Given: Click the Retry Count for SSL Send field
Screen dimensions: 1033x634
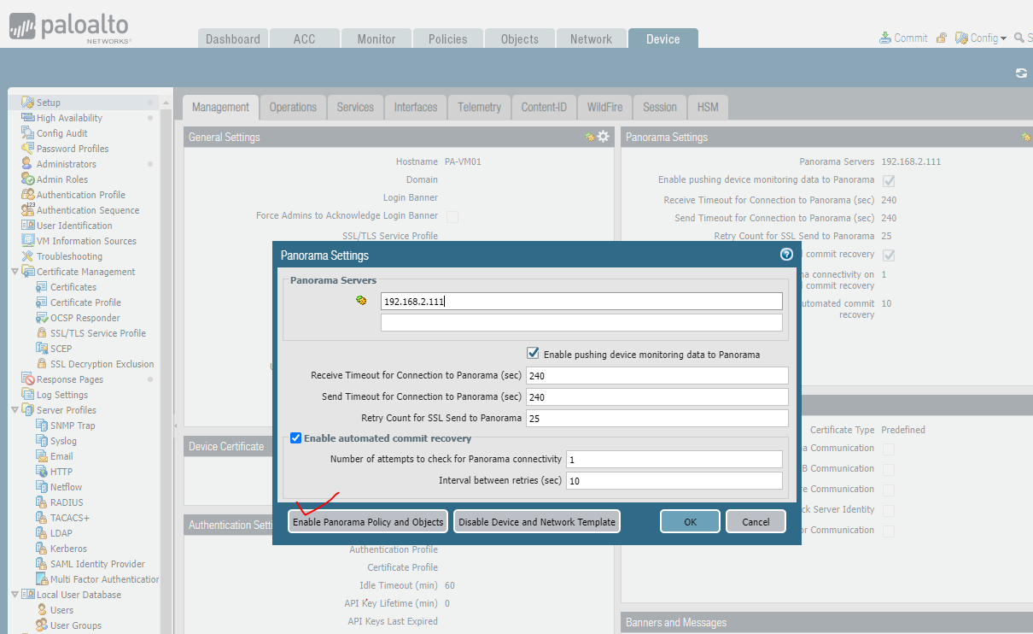Looking at the screenshot, I should (x=657, y=418).
